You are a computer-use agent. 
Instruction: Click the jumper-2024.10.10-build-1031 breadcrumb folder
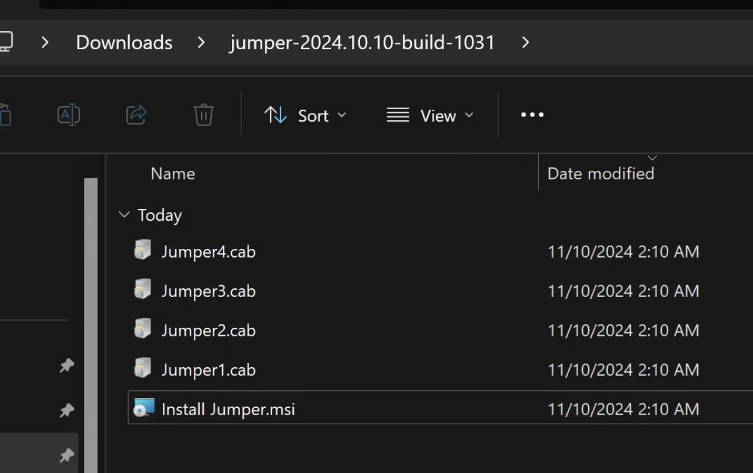[x=362, y=43]
